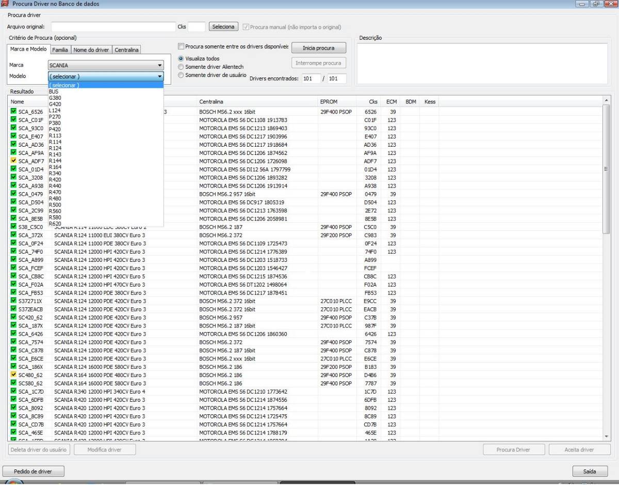Pick P420 from the Modelo list

click(106, 129)
